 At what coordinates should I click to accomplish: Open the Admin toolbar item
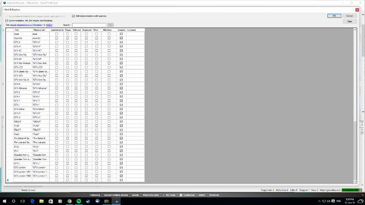coord(202,195)
